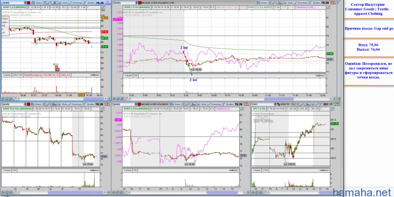This screenshot has height=197, width=394.
Task: Open Studies menu in KORS daily chart
Action: click(89, 3)
